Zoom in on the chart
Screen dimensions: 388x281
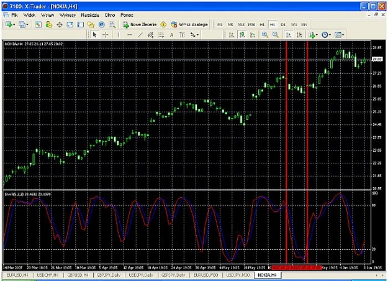264,35
